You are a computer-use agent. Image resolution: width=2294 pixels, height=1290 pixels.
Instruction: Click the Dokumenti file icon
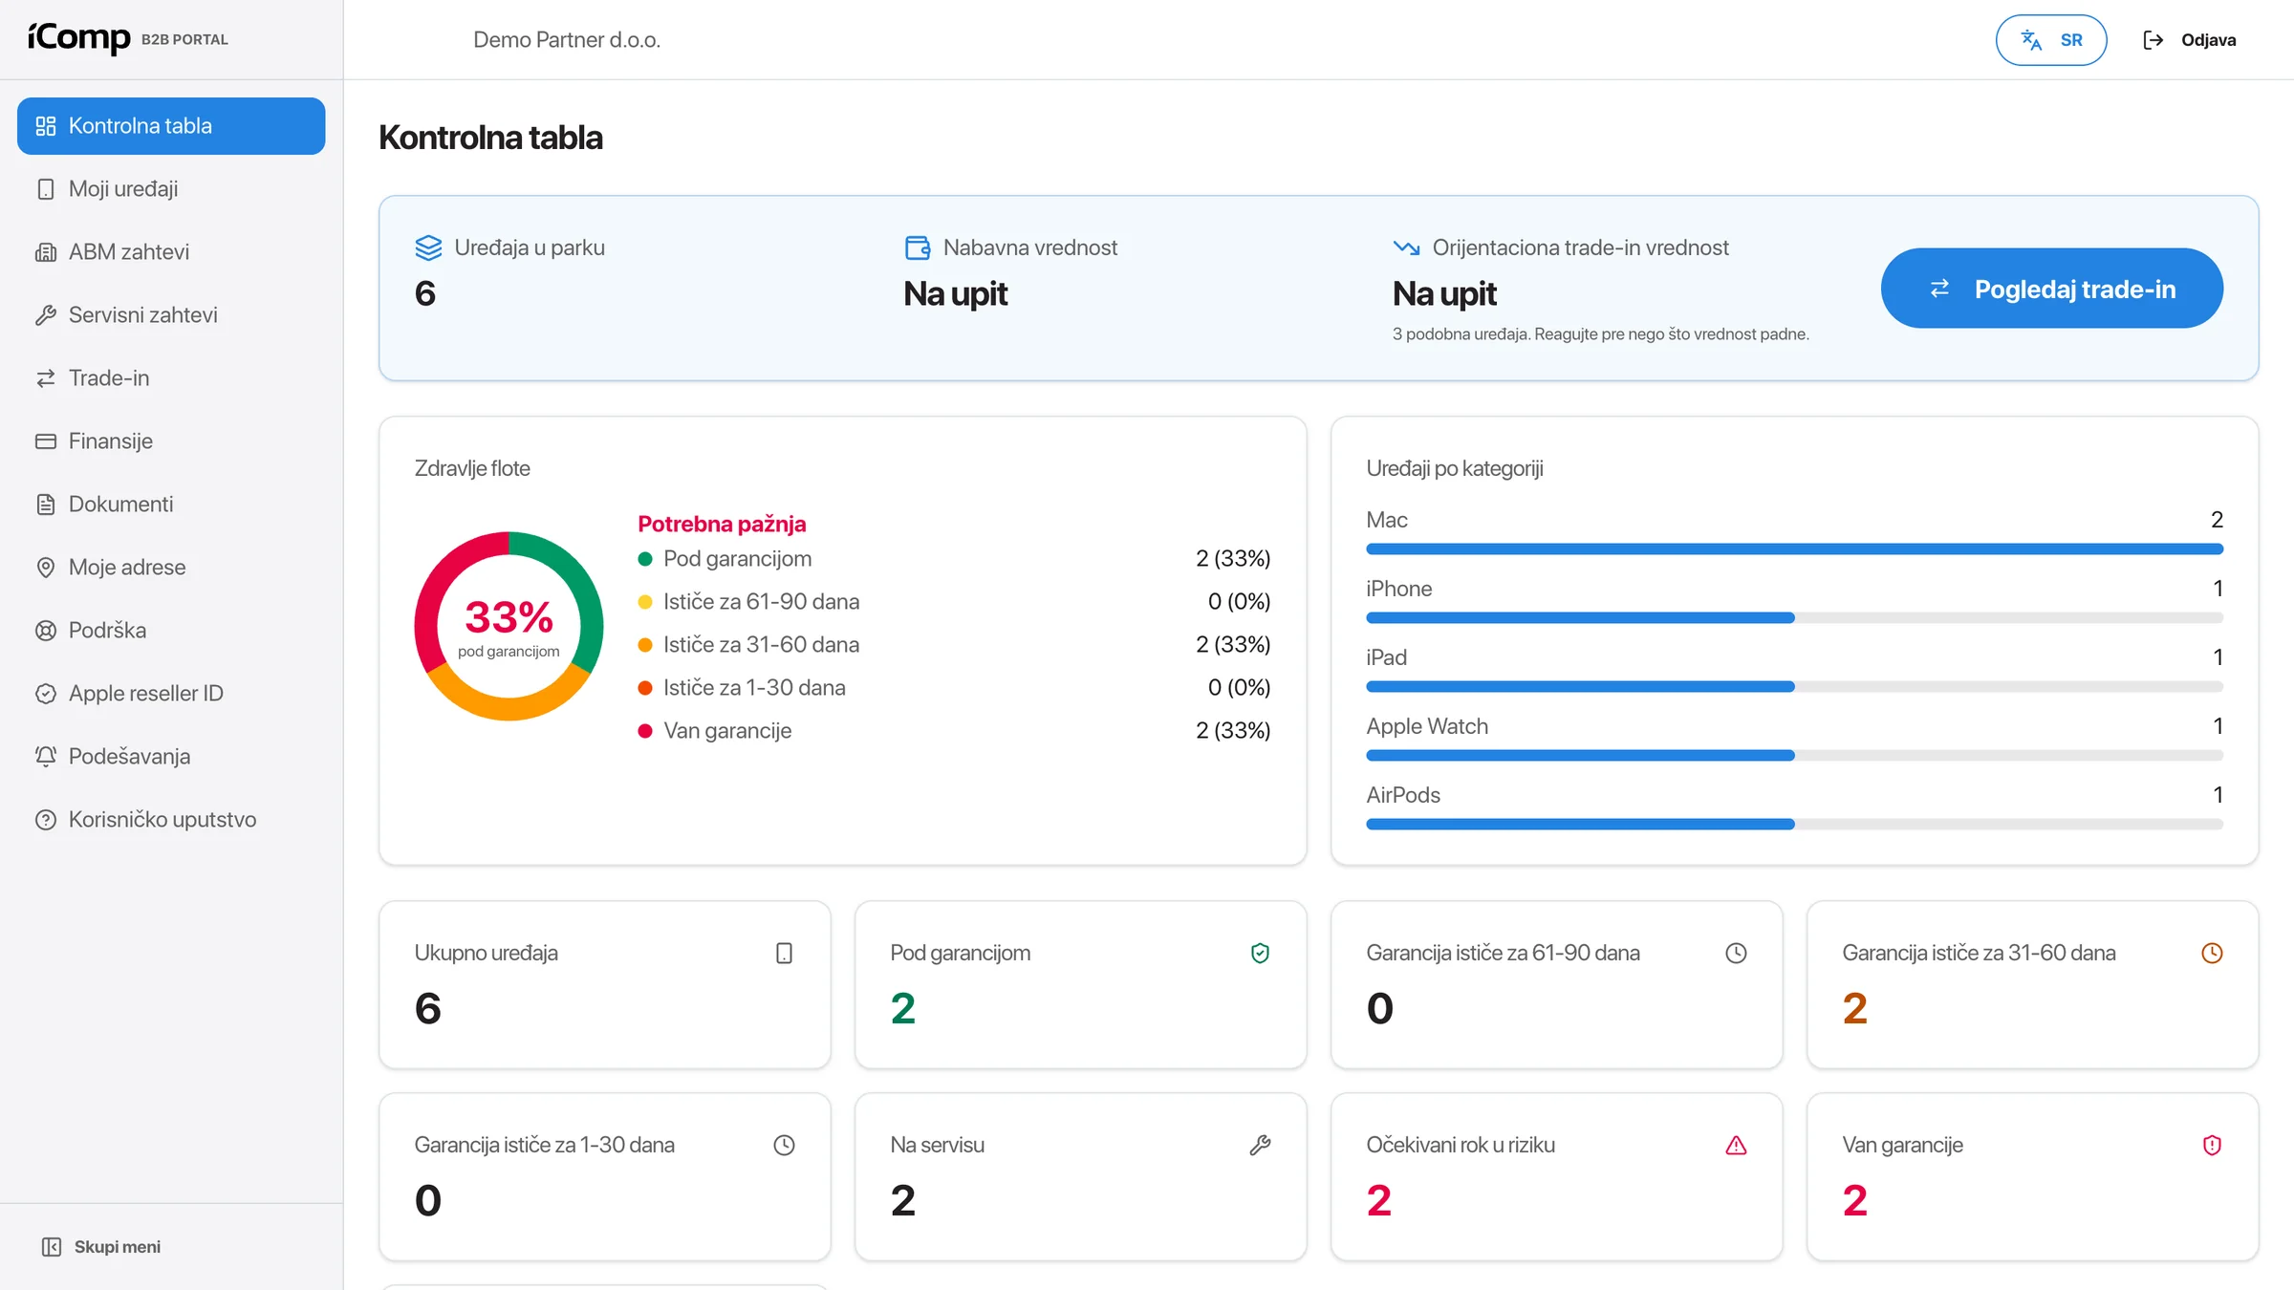tap(46, 505)
